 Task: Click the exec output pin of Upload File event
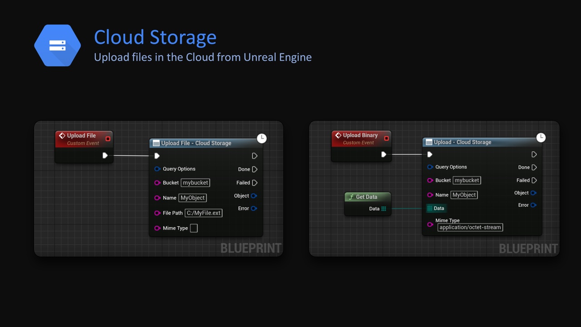[x=105, y=155]
